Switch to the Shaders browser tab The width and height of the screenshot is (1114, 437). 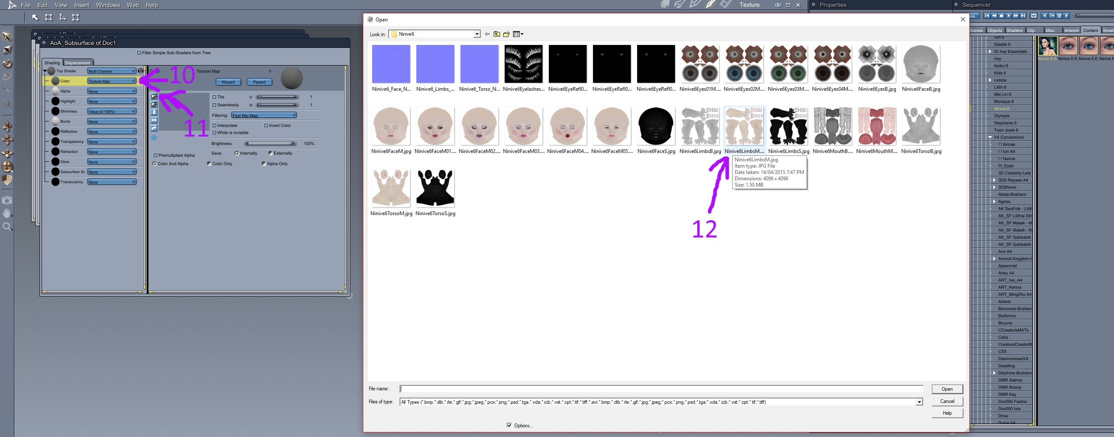[1014, 30]
